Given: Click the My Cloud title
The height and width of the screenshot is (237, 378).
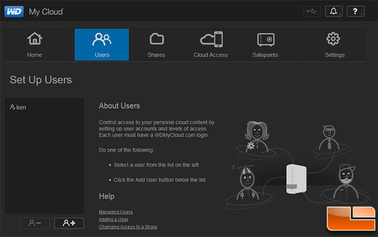Looking at the screenshot, I should point(46,12).
